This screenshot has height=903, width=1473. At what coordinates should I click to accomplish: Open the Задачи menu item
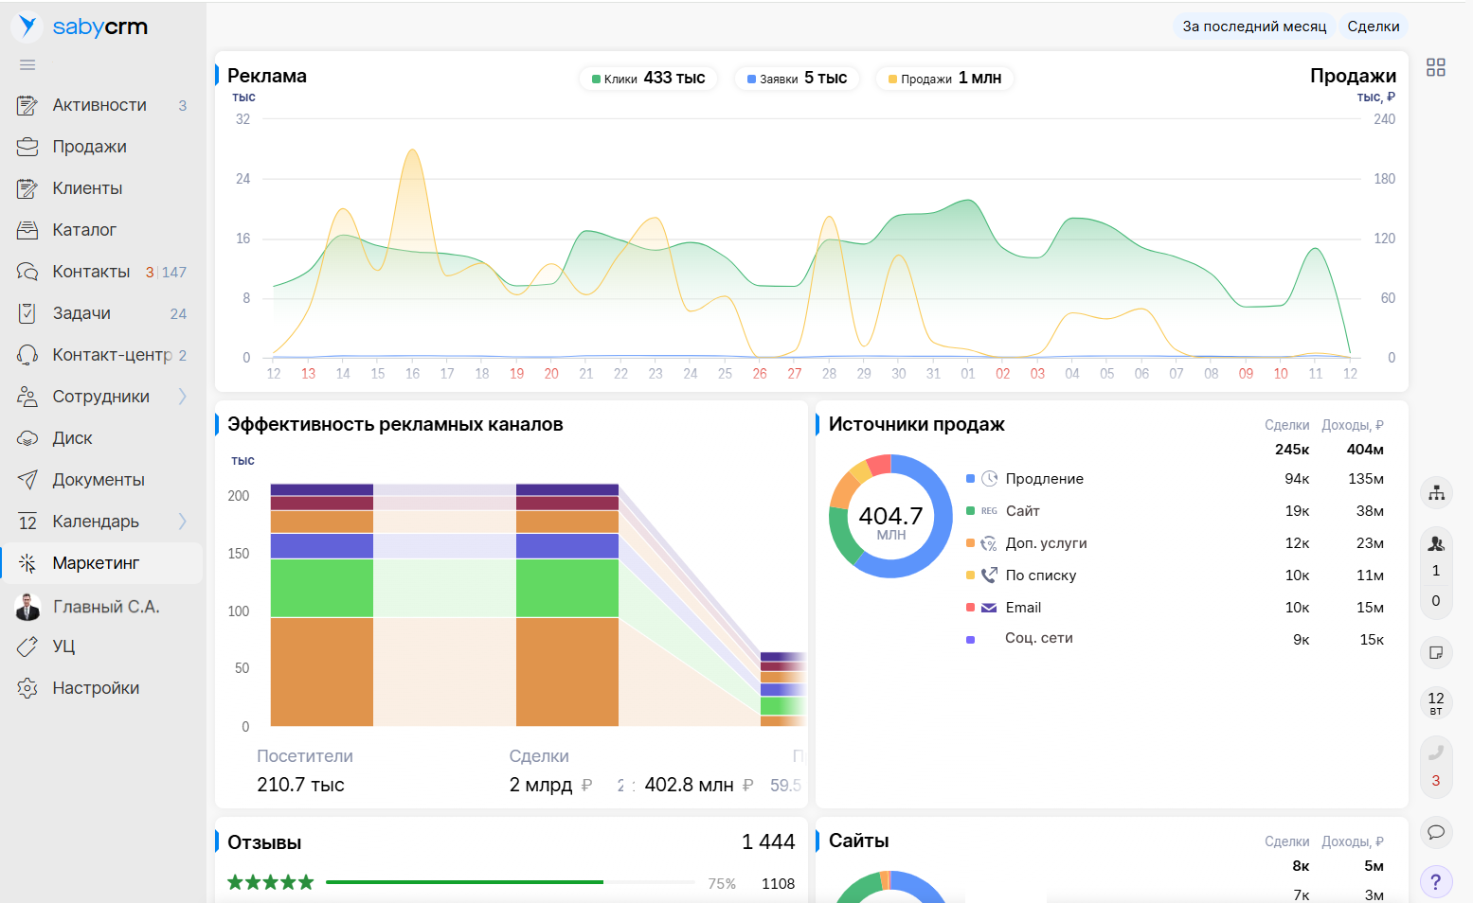(81, 313)
